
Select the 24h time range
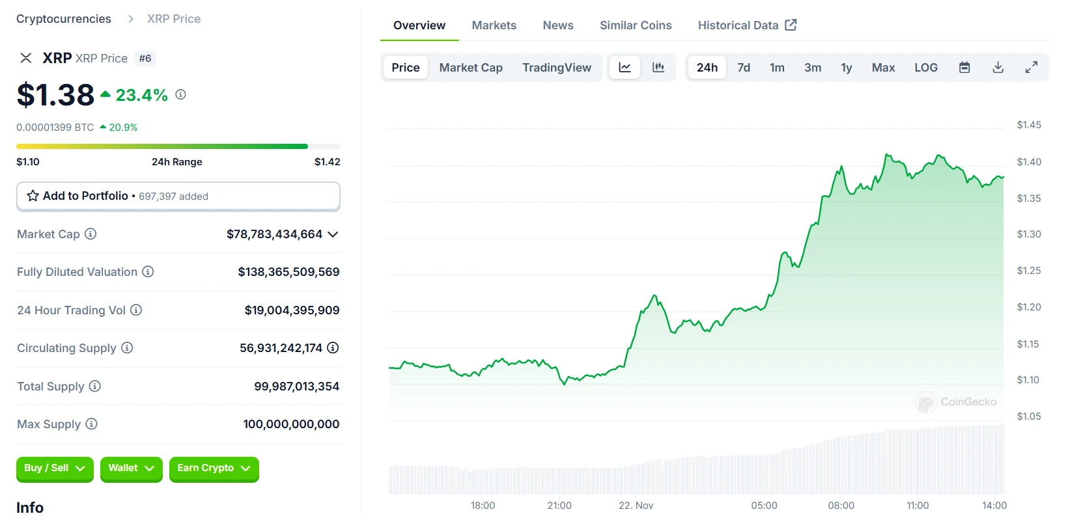point(707,67)
